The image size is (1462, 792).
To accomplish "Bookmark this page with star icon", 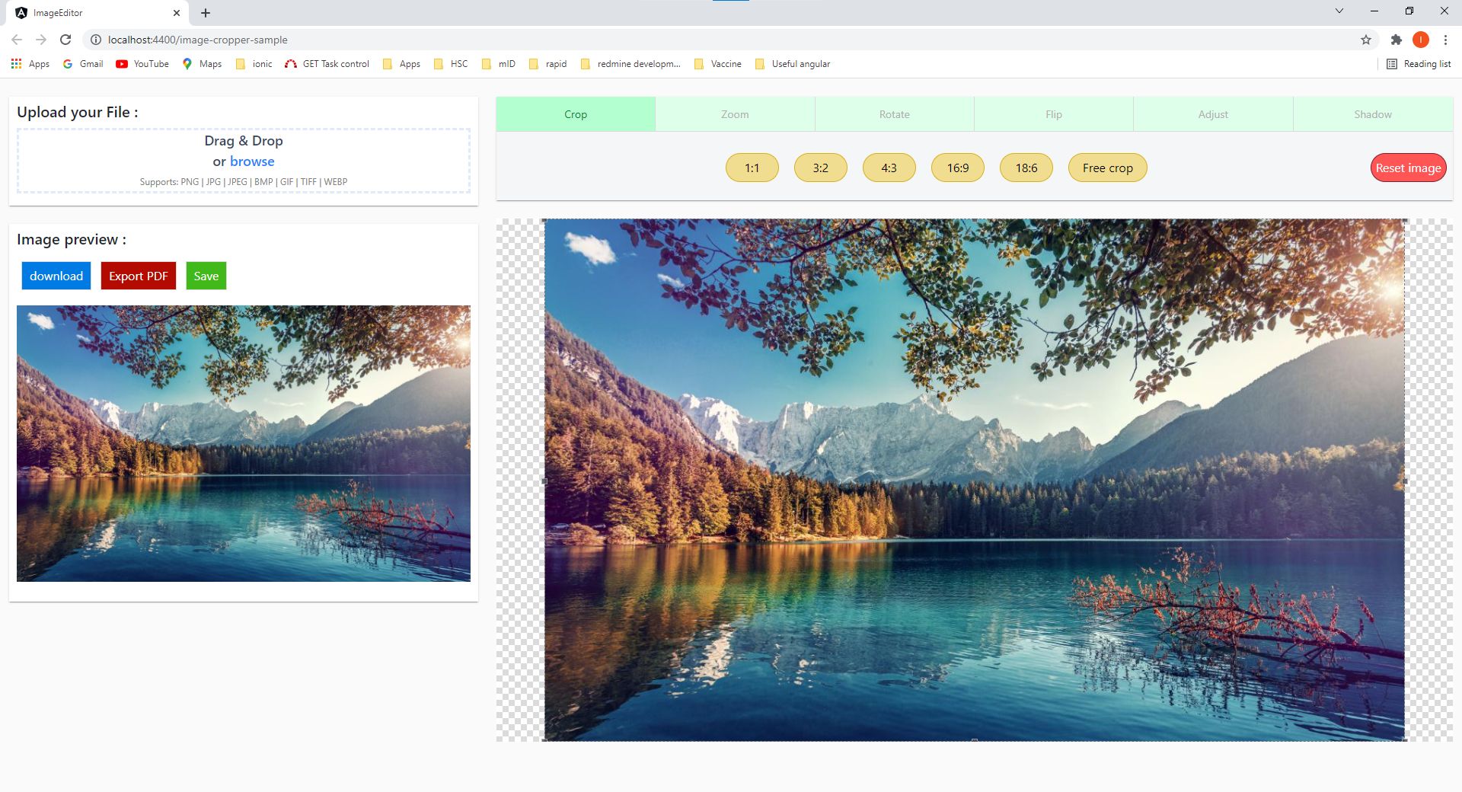I will [x=1366, y=40].
